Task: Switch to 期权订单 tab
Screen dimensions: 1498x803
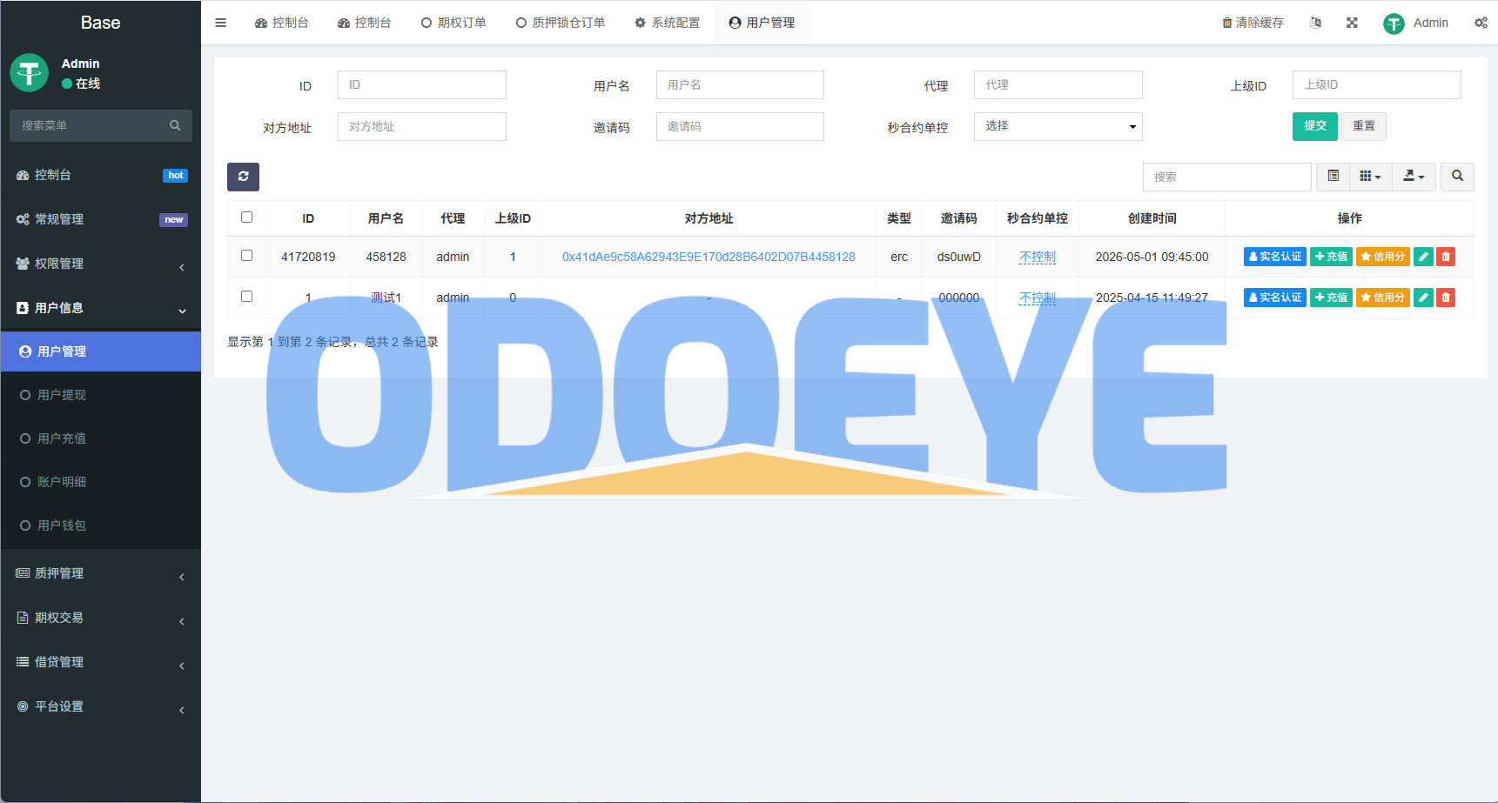Action: click(453, 23)
